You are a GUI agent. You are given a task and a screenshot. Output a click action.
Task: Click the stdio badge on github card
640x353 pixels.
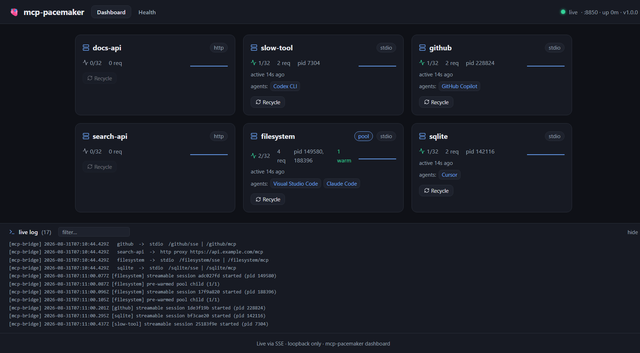(555, 48)
